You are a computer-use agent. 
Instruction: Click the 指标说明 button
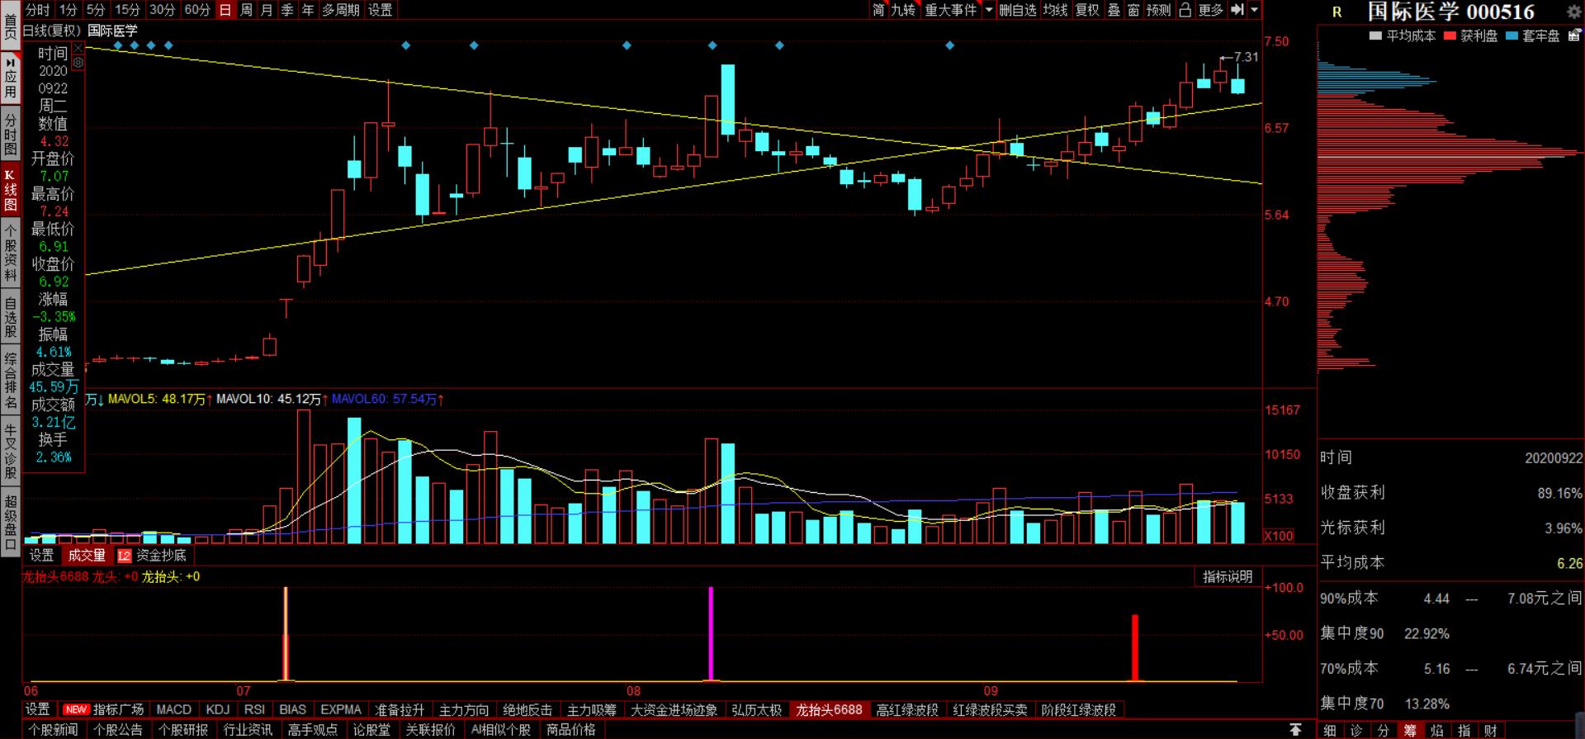(1228, 576)
